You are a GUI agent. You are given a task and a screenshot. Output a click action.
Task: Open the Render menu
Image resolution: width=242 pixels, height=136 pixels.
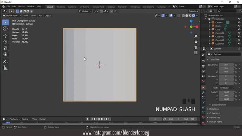pyautogui.click(x=22, y=6)
